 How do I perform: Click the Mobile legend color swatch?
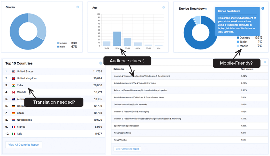coord(238,46)
